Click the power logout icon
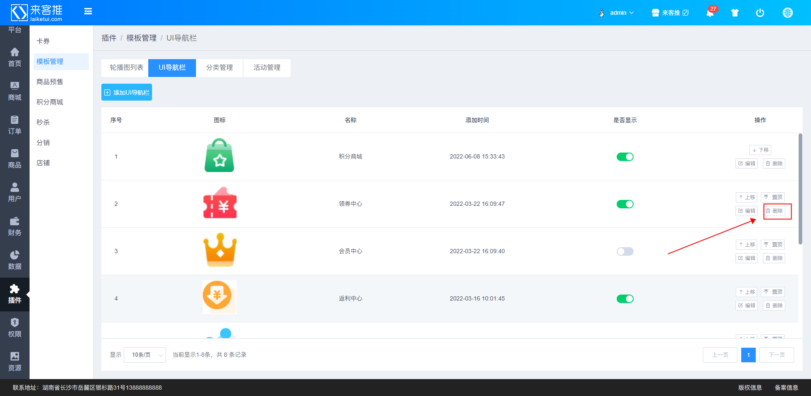 pos(760,13)
